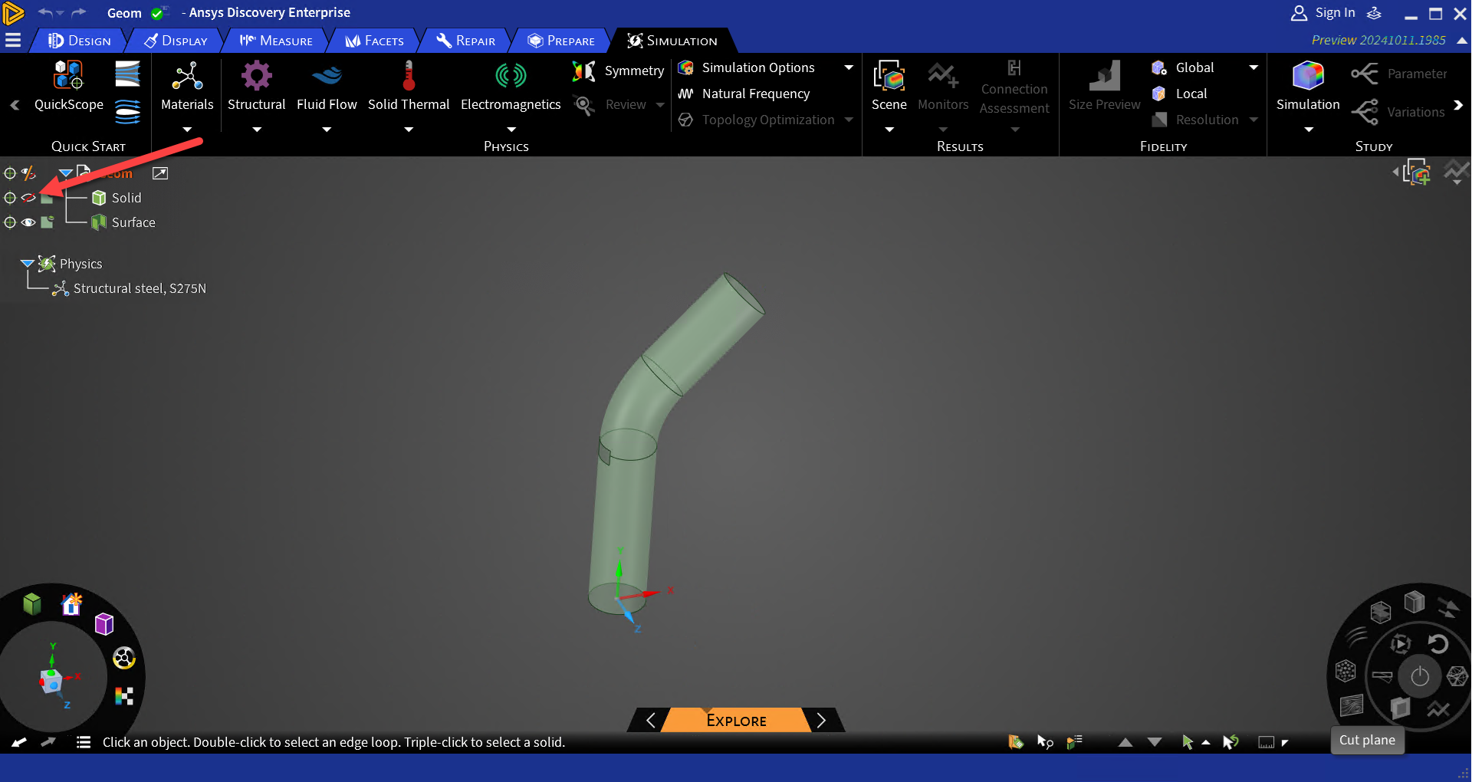This screenshot has height=782, width=1472.
Task: Open the Scene results tool
Action: pos(889,87)
